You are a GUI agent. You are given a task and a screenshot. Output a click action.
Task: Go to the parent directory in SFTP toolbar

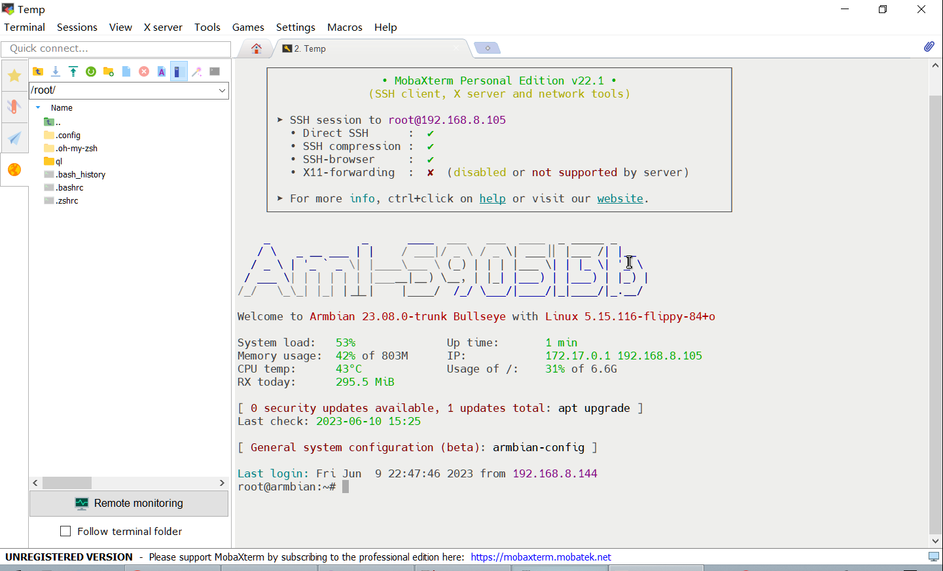click(x=38, y=71)
